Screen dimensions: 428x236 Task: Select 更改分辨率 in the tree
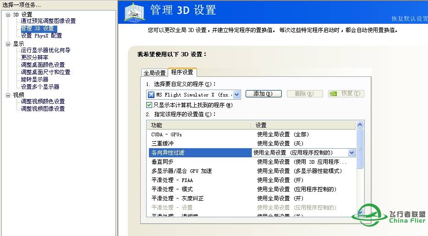[x=35, y=58]
